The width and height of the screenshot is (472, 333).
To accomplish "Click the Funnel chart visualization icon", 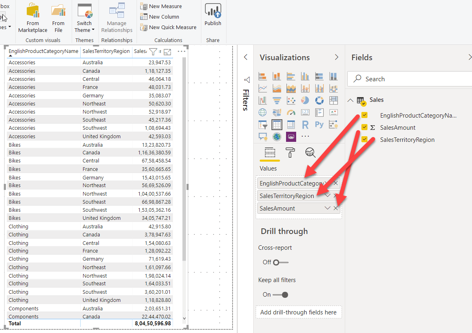I will click(x=277, y=100).
